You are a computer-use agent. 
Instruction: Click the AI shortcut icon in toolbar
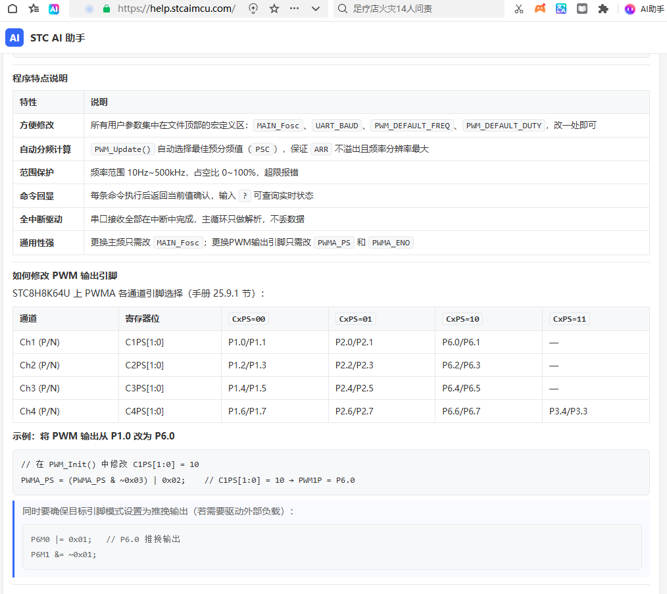(53, 9)
